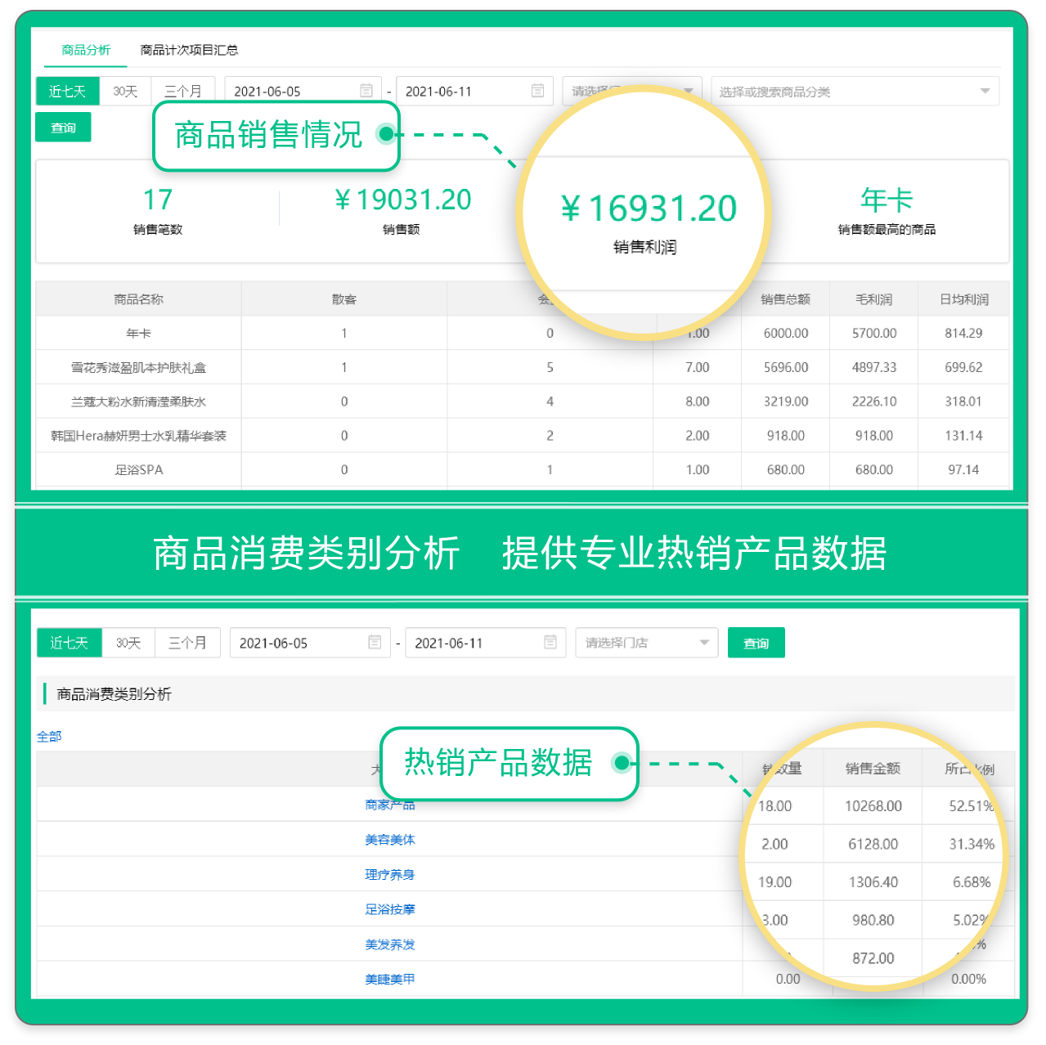Open calendar icon in top start date 2021-06-05

(x=366, y=91)
